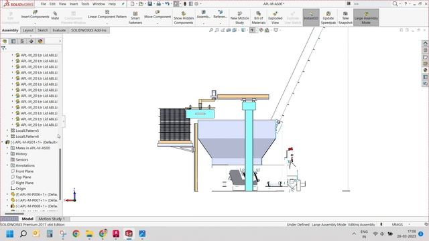Open the Edit menu
This screenshot has height=241, width=429.
(52, 4)
